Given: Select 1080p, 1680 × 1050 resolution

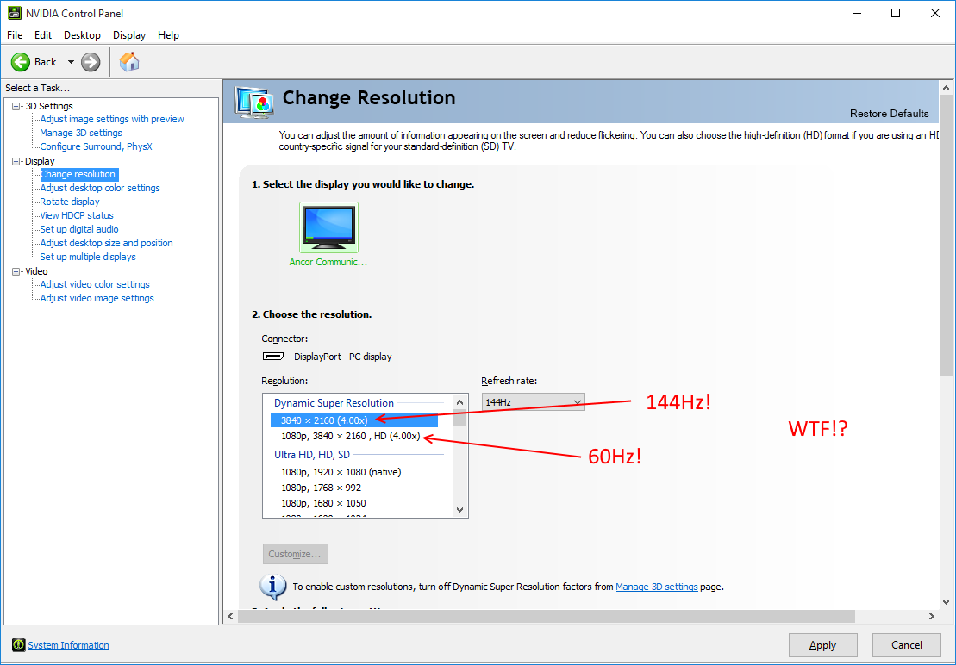Looking at the screenshot, I should point(323,503).
